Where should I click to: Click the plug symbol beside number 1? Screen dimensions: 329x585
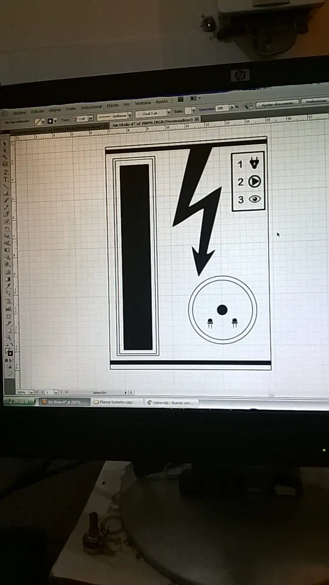pos(254,163)
